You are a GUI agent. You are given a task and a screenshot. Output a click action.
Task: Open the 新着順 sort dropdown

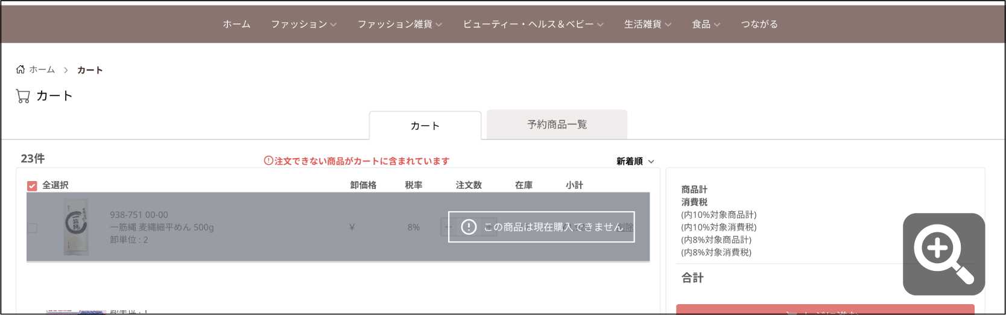[x=635, y=161]
